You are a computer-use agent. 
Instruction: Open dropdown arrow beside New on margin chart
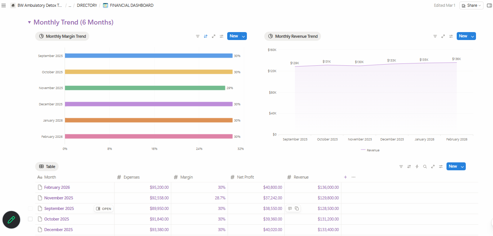coord(243,36)
